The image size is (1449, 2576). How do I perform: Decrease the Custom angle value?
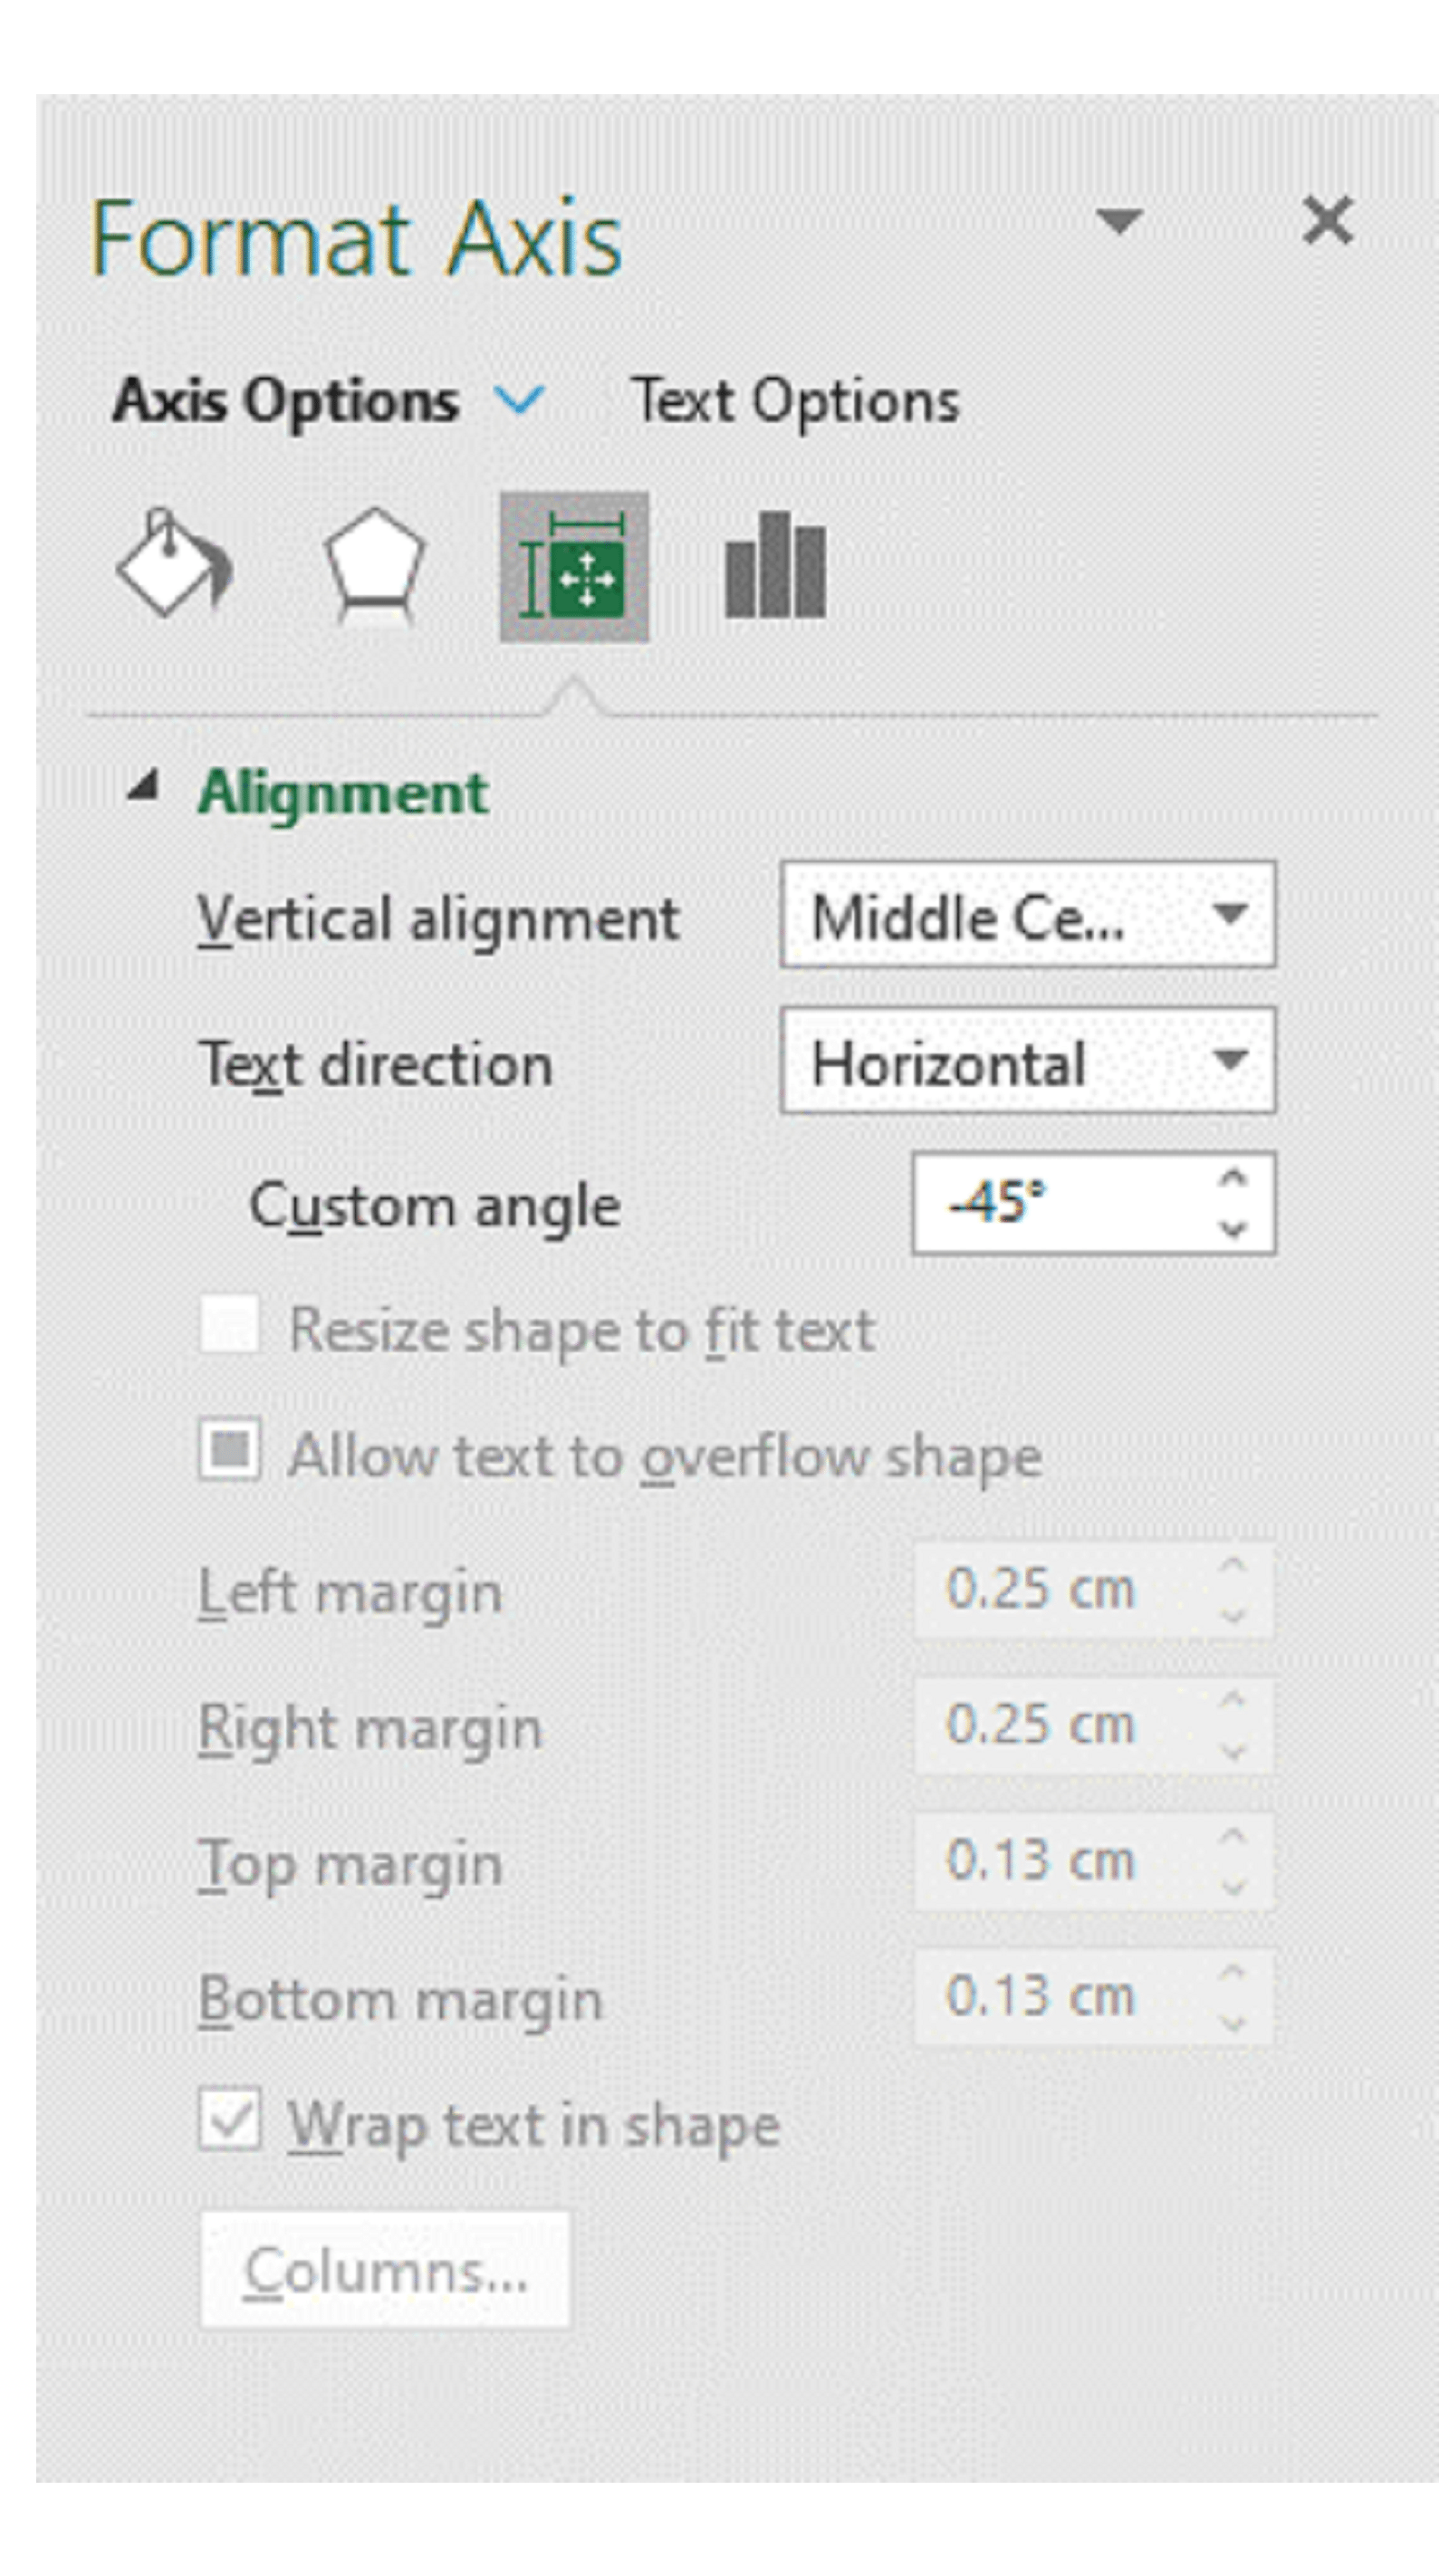pos(1233,1227)
